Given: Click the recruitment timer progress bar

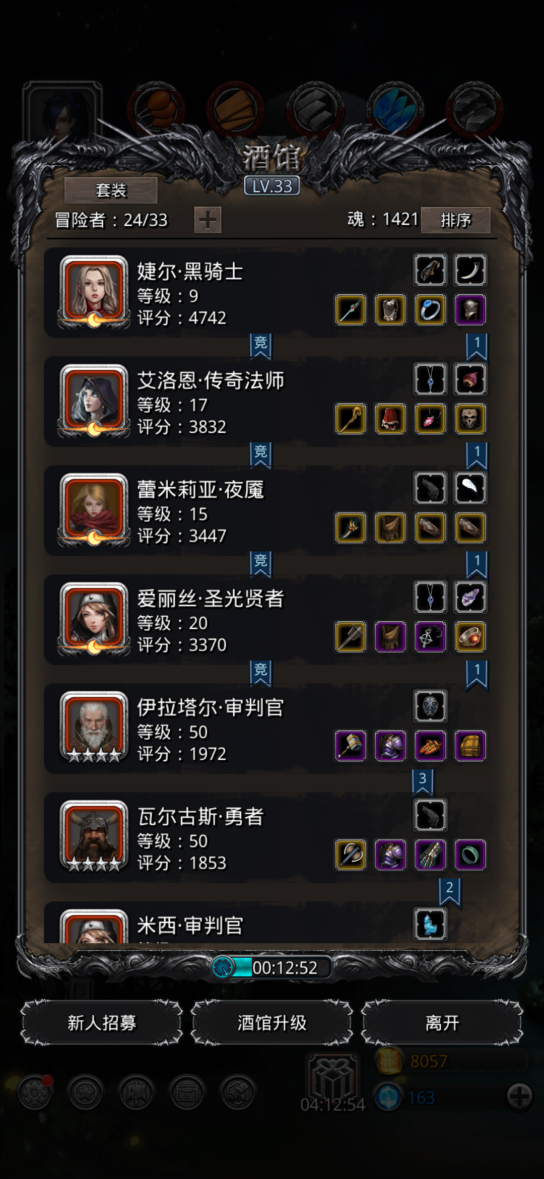Looking at the screenshot, I should (272, 967).
